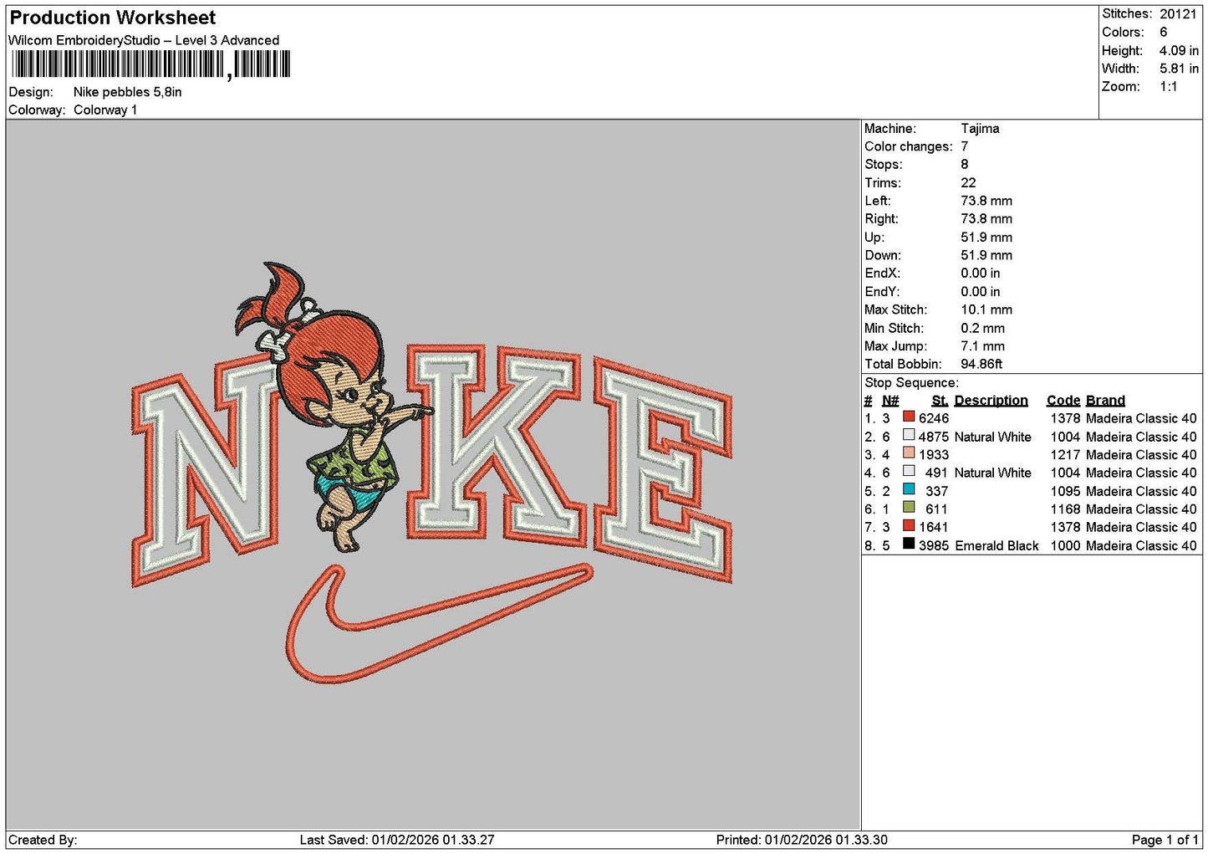The image size is (1208, 854).
Task: Click the Height value 4.09 in
Action: pyautogui.click(x=1179, y=50)
